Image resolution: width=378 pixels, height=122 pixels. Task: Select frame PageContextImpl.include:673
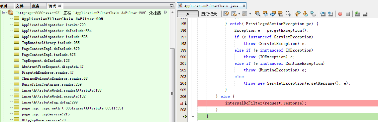point(49,55)
